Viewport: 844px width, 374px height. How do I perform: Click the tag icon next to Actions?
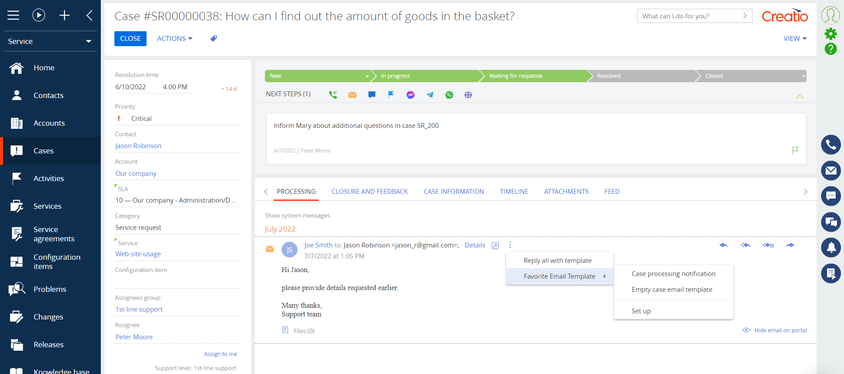tap(214, 39)
